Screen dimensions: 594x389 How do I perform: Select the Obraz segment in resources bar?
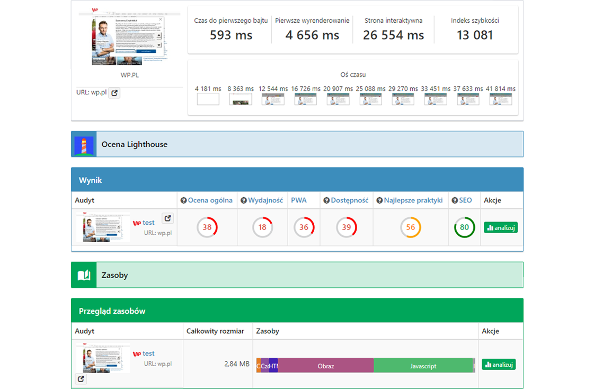[325, 366]
